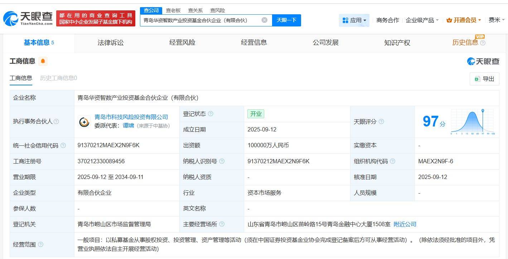
Task: Click the credit code 91370212MAEX2N9F6K under 统一社会信用代码
Action: point(108,145)
